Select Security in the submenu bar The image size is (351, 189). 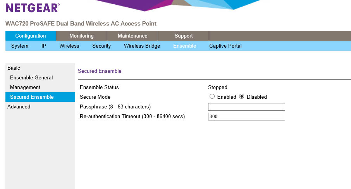point(102,46)
